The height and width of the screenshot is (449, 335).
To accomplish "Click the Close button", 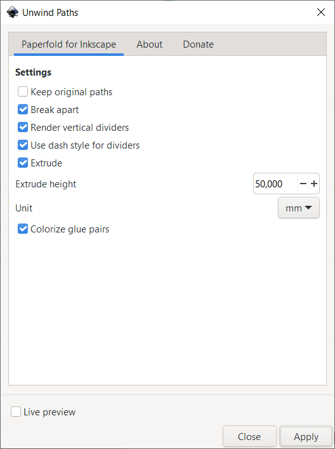I will point(249,437).
